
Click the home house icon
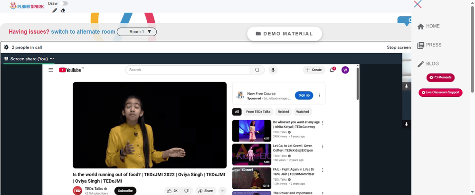point(420,27)
